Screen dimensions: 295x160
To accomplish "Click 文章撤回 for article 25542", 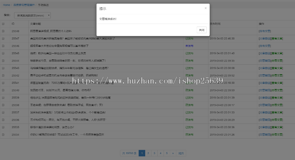I will [x=265, y=76].
